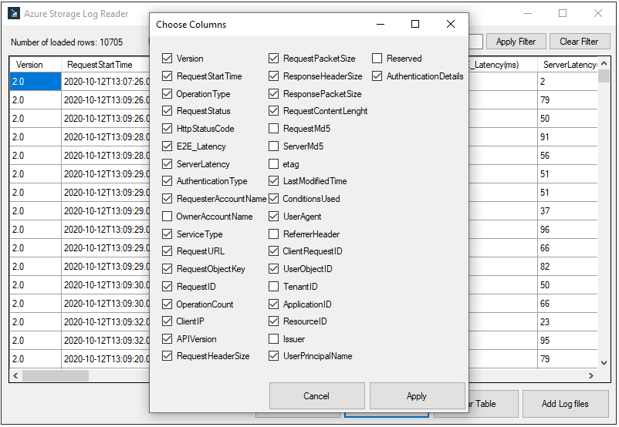Click the RequestStartTime column header
Viewport: 619px width, 427px height.
[x=106, y=65]
